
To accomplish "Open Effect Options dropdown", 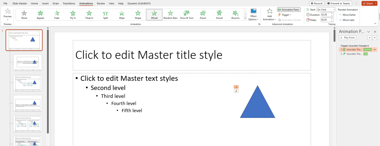I will pos(253,14).
